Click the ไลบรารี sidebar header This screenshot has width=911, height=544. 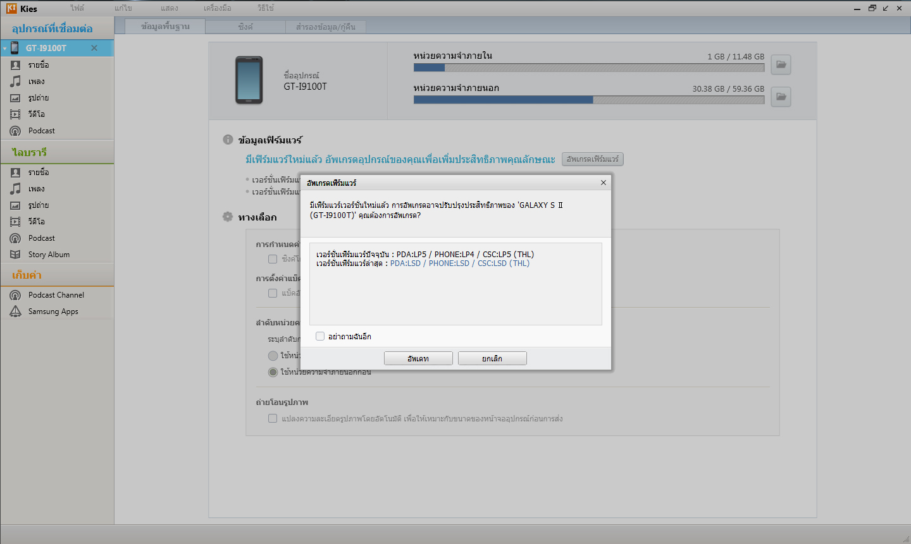coord(29,152)
